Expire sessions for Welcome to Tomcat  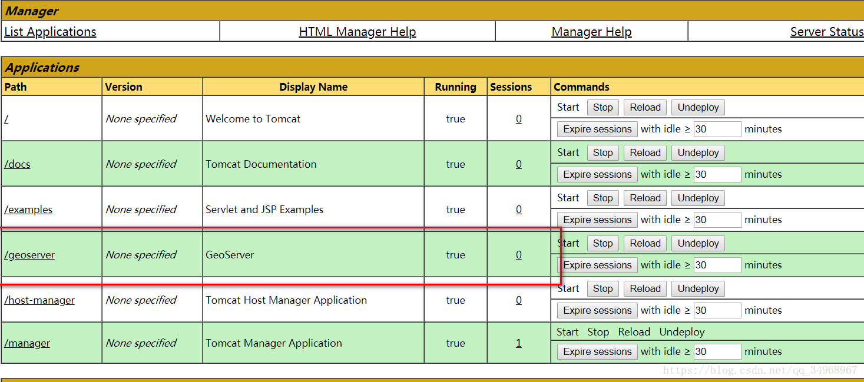pos(597,129)
